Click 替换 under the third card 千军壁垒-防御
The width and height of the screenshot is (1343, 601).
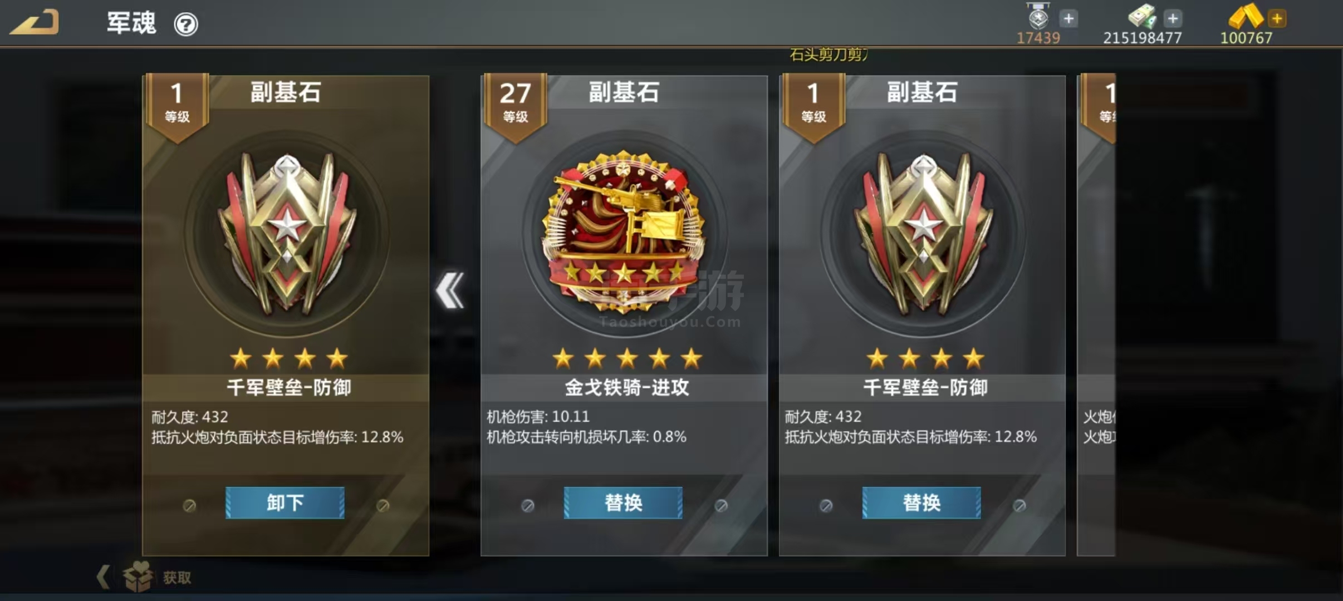[922, 503]
